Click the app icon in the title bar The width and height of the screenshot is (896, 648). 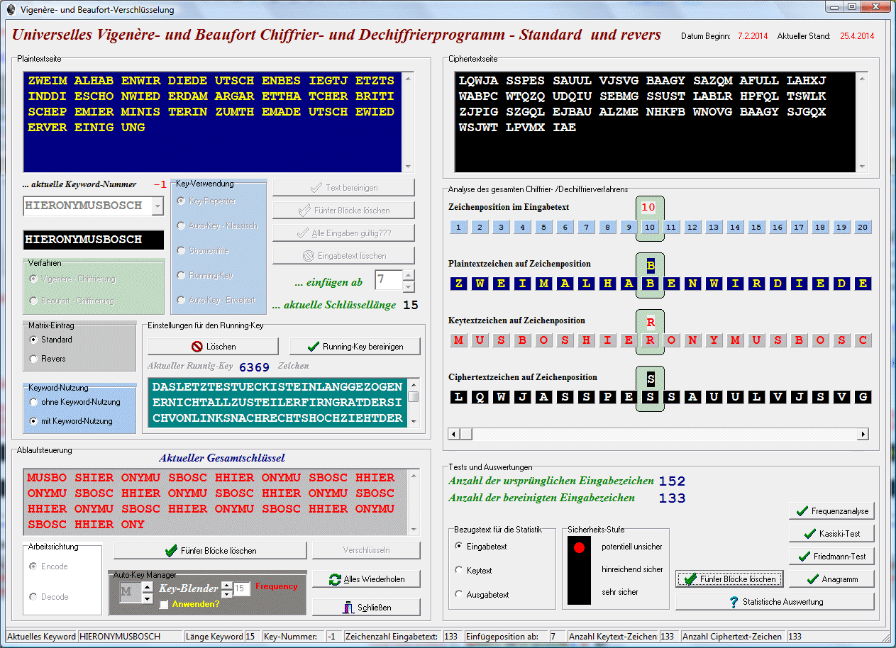point(11,10)
